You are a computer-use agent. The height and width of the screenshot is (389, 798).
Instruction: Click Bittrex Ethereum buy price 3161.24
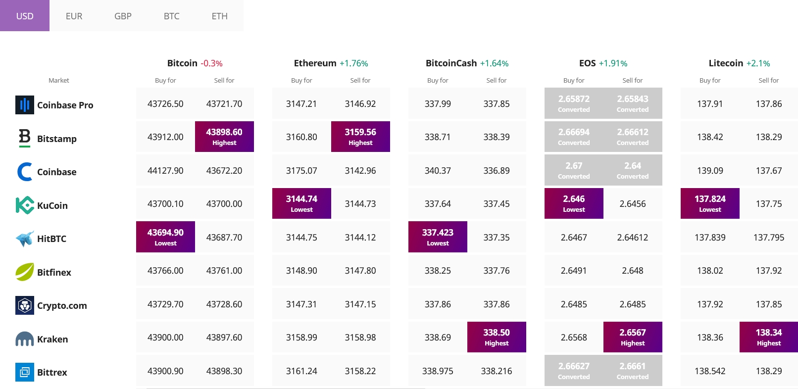click(301, 371)
